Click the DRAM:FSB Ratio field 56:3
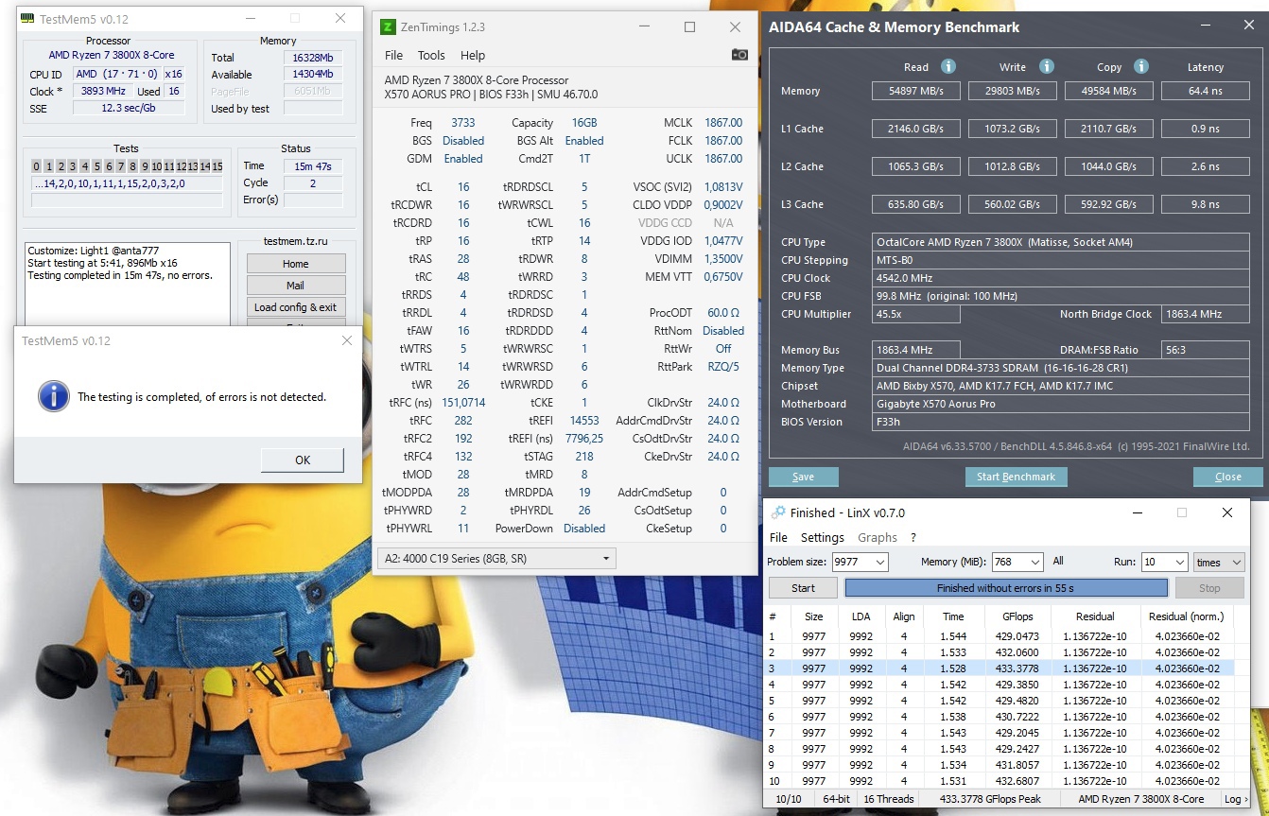The image size is (1269, 816). click(x=1206, y=350)
